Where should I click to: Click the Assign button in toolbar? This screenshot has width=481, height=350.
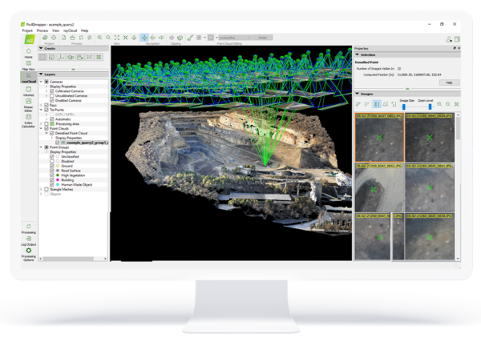click(265, 38)
